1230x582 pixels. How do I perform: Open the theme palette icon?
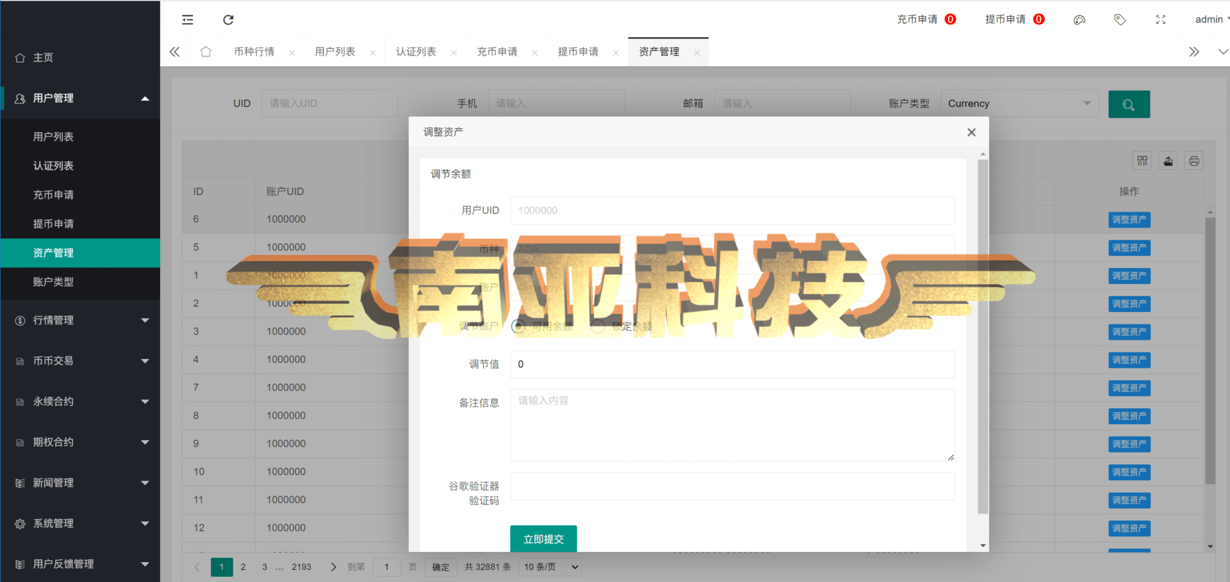point(1079,20)
